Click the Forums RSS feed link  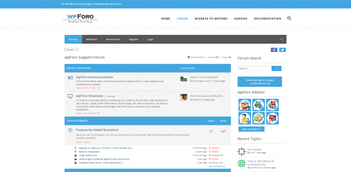[x=213, y=57]
